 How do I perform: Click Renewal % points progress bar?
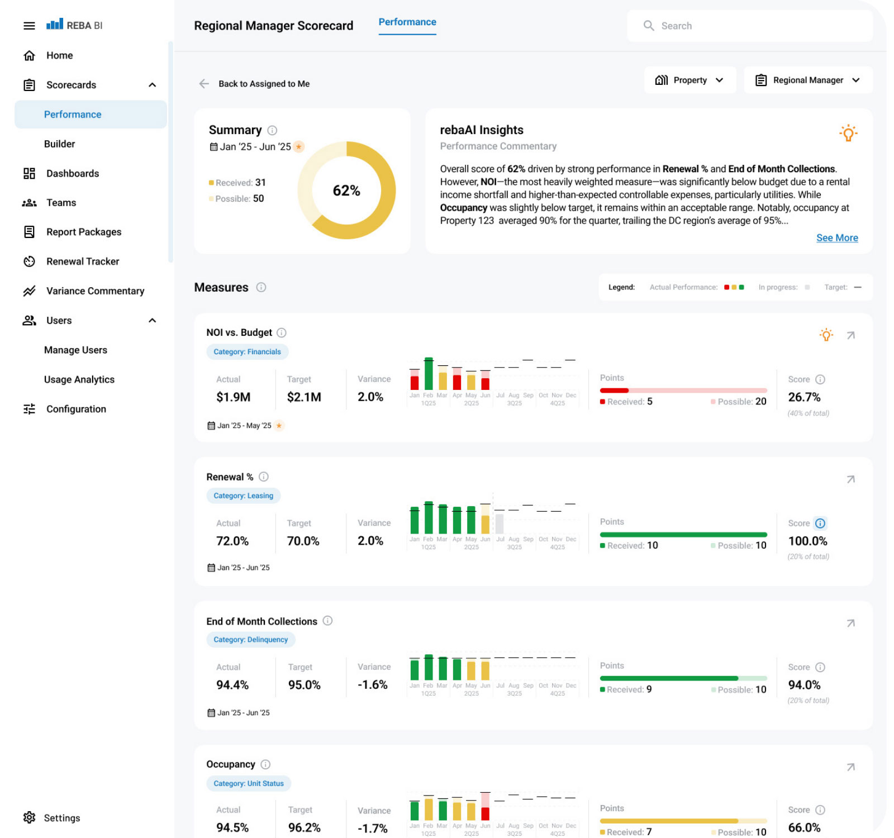coord(683,535)
